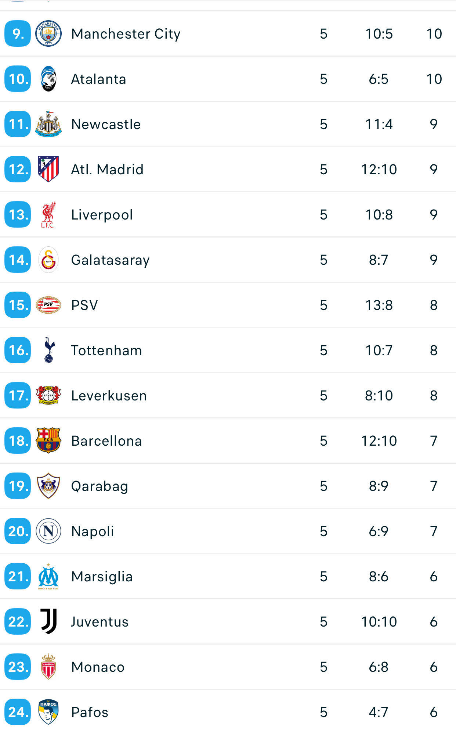Click the rank 24 position badge

18,712
